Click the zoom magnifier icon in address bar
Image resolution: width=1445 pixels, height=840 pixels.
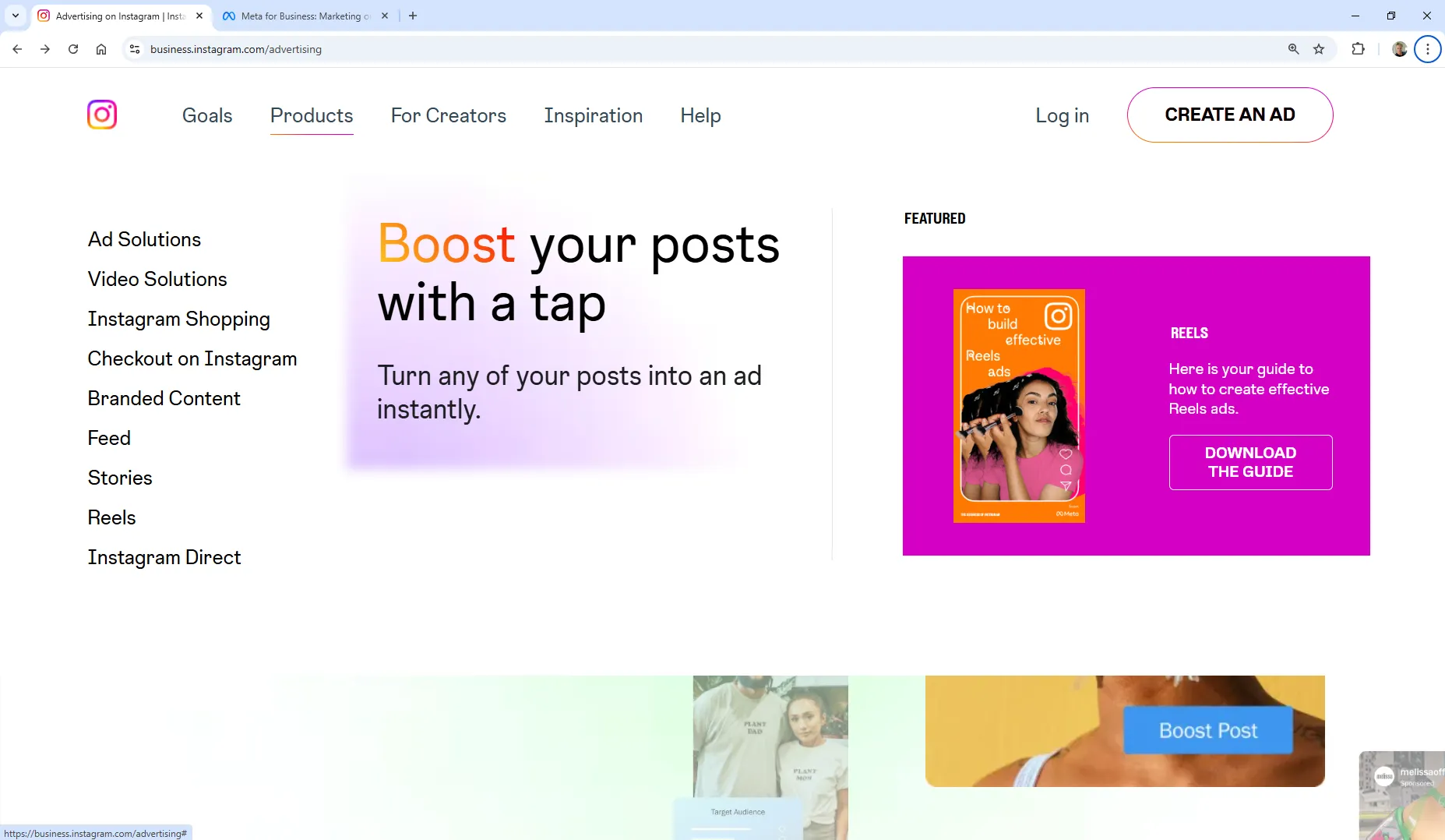point(1293,49)
